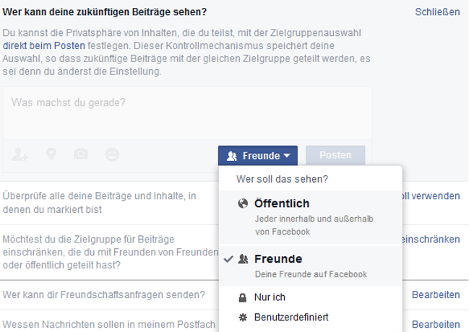Click the friends icon in dropdown list
Viewport: 469px width, 332px height.
pyautogui.click(x=243, y=259)
